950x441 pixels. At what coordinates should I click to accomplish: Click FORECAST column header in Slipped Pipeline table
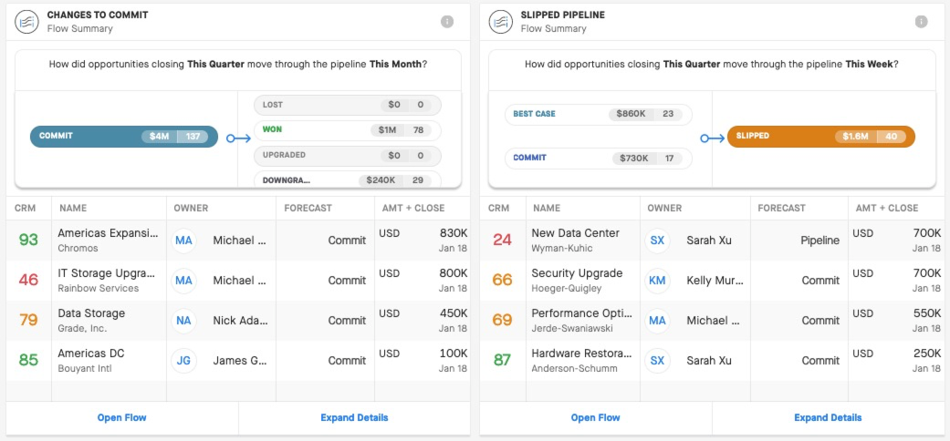[781, 208]
